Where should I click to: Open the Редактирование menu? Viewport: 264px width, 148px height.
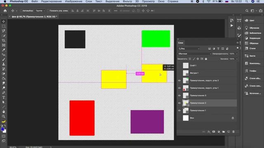pos(51,1)
